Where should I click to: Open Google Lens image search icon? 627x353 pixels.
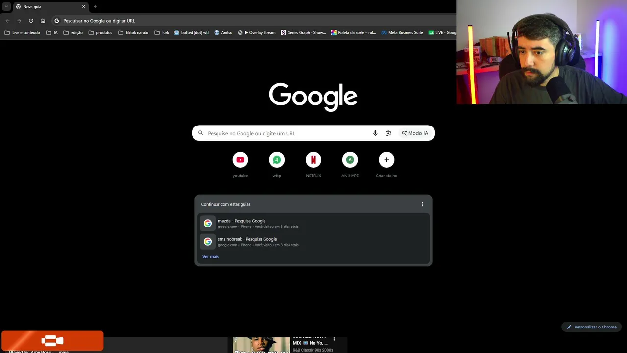click(388, 133)
